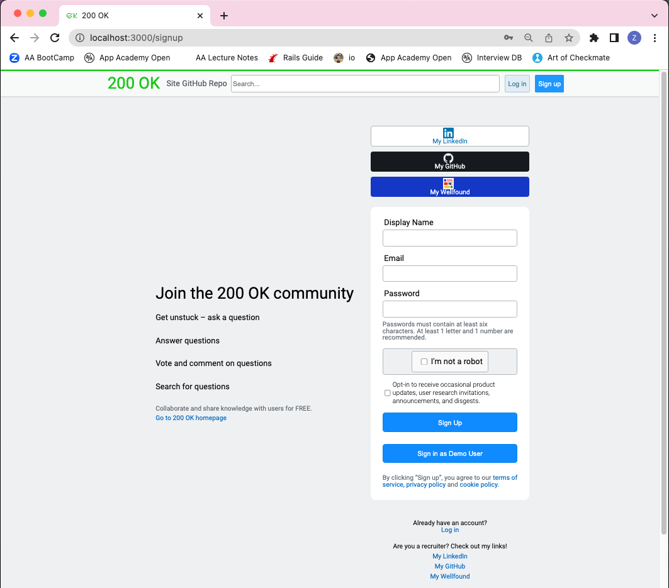This screenshot has height=588, width=669.
Task: Click the Sign in as Demo User button
Action: pyautogui.click(x=449, y=453)
